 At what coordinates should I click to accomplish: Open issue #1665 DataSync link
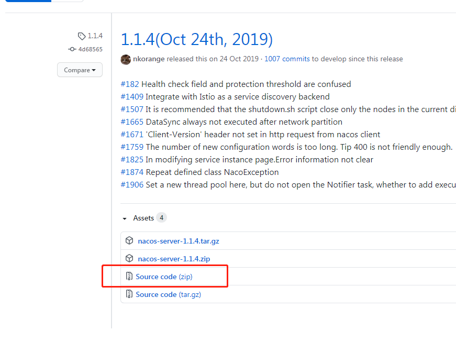tap(132, 122)
